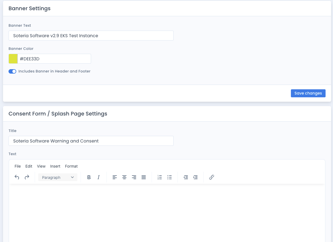Toggle italic formatting
The image size is (333, 242).
[99, 177]
